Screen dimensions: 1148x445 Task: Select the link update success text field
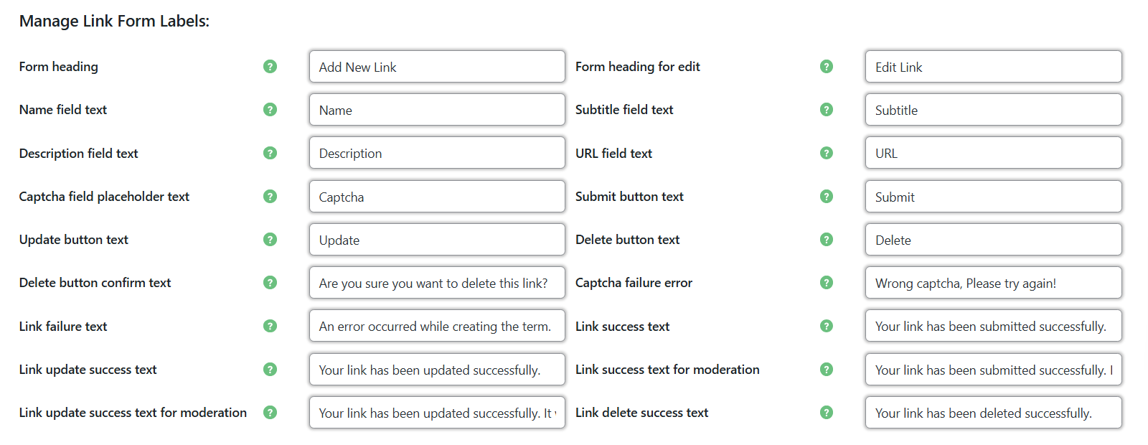tap(437, 369)
